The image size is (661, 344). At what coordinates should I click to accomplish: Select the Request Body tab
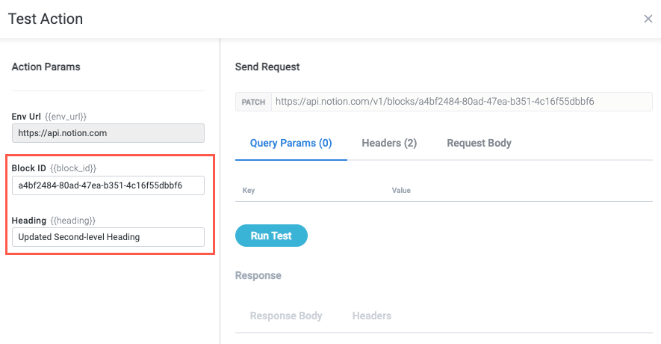coord(479,143)
